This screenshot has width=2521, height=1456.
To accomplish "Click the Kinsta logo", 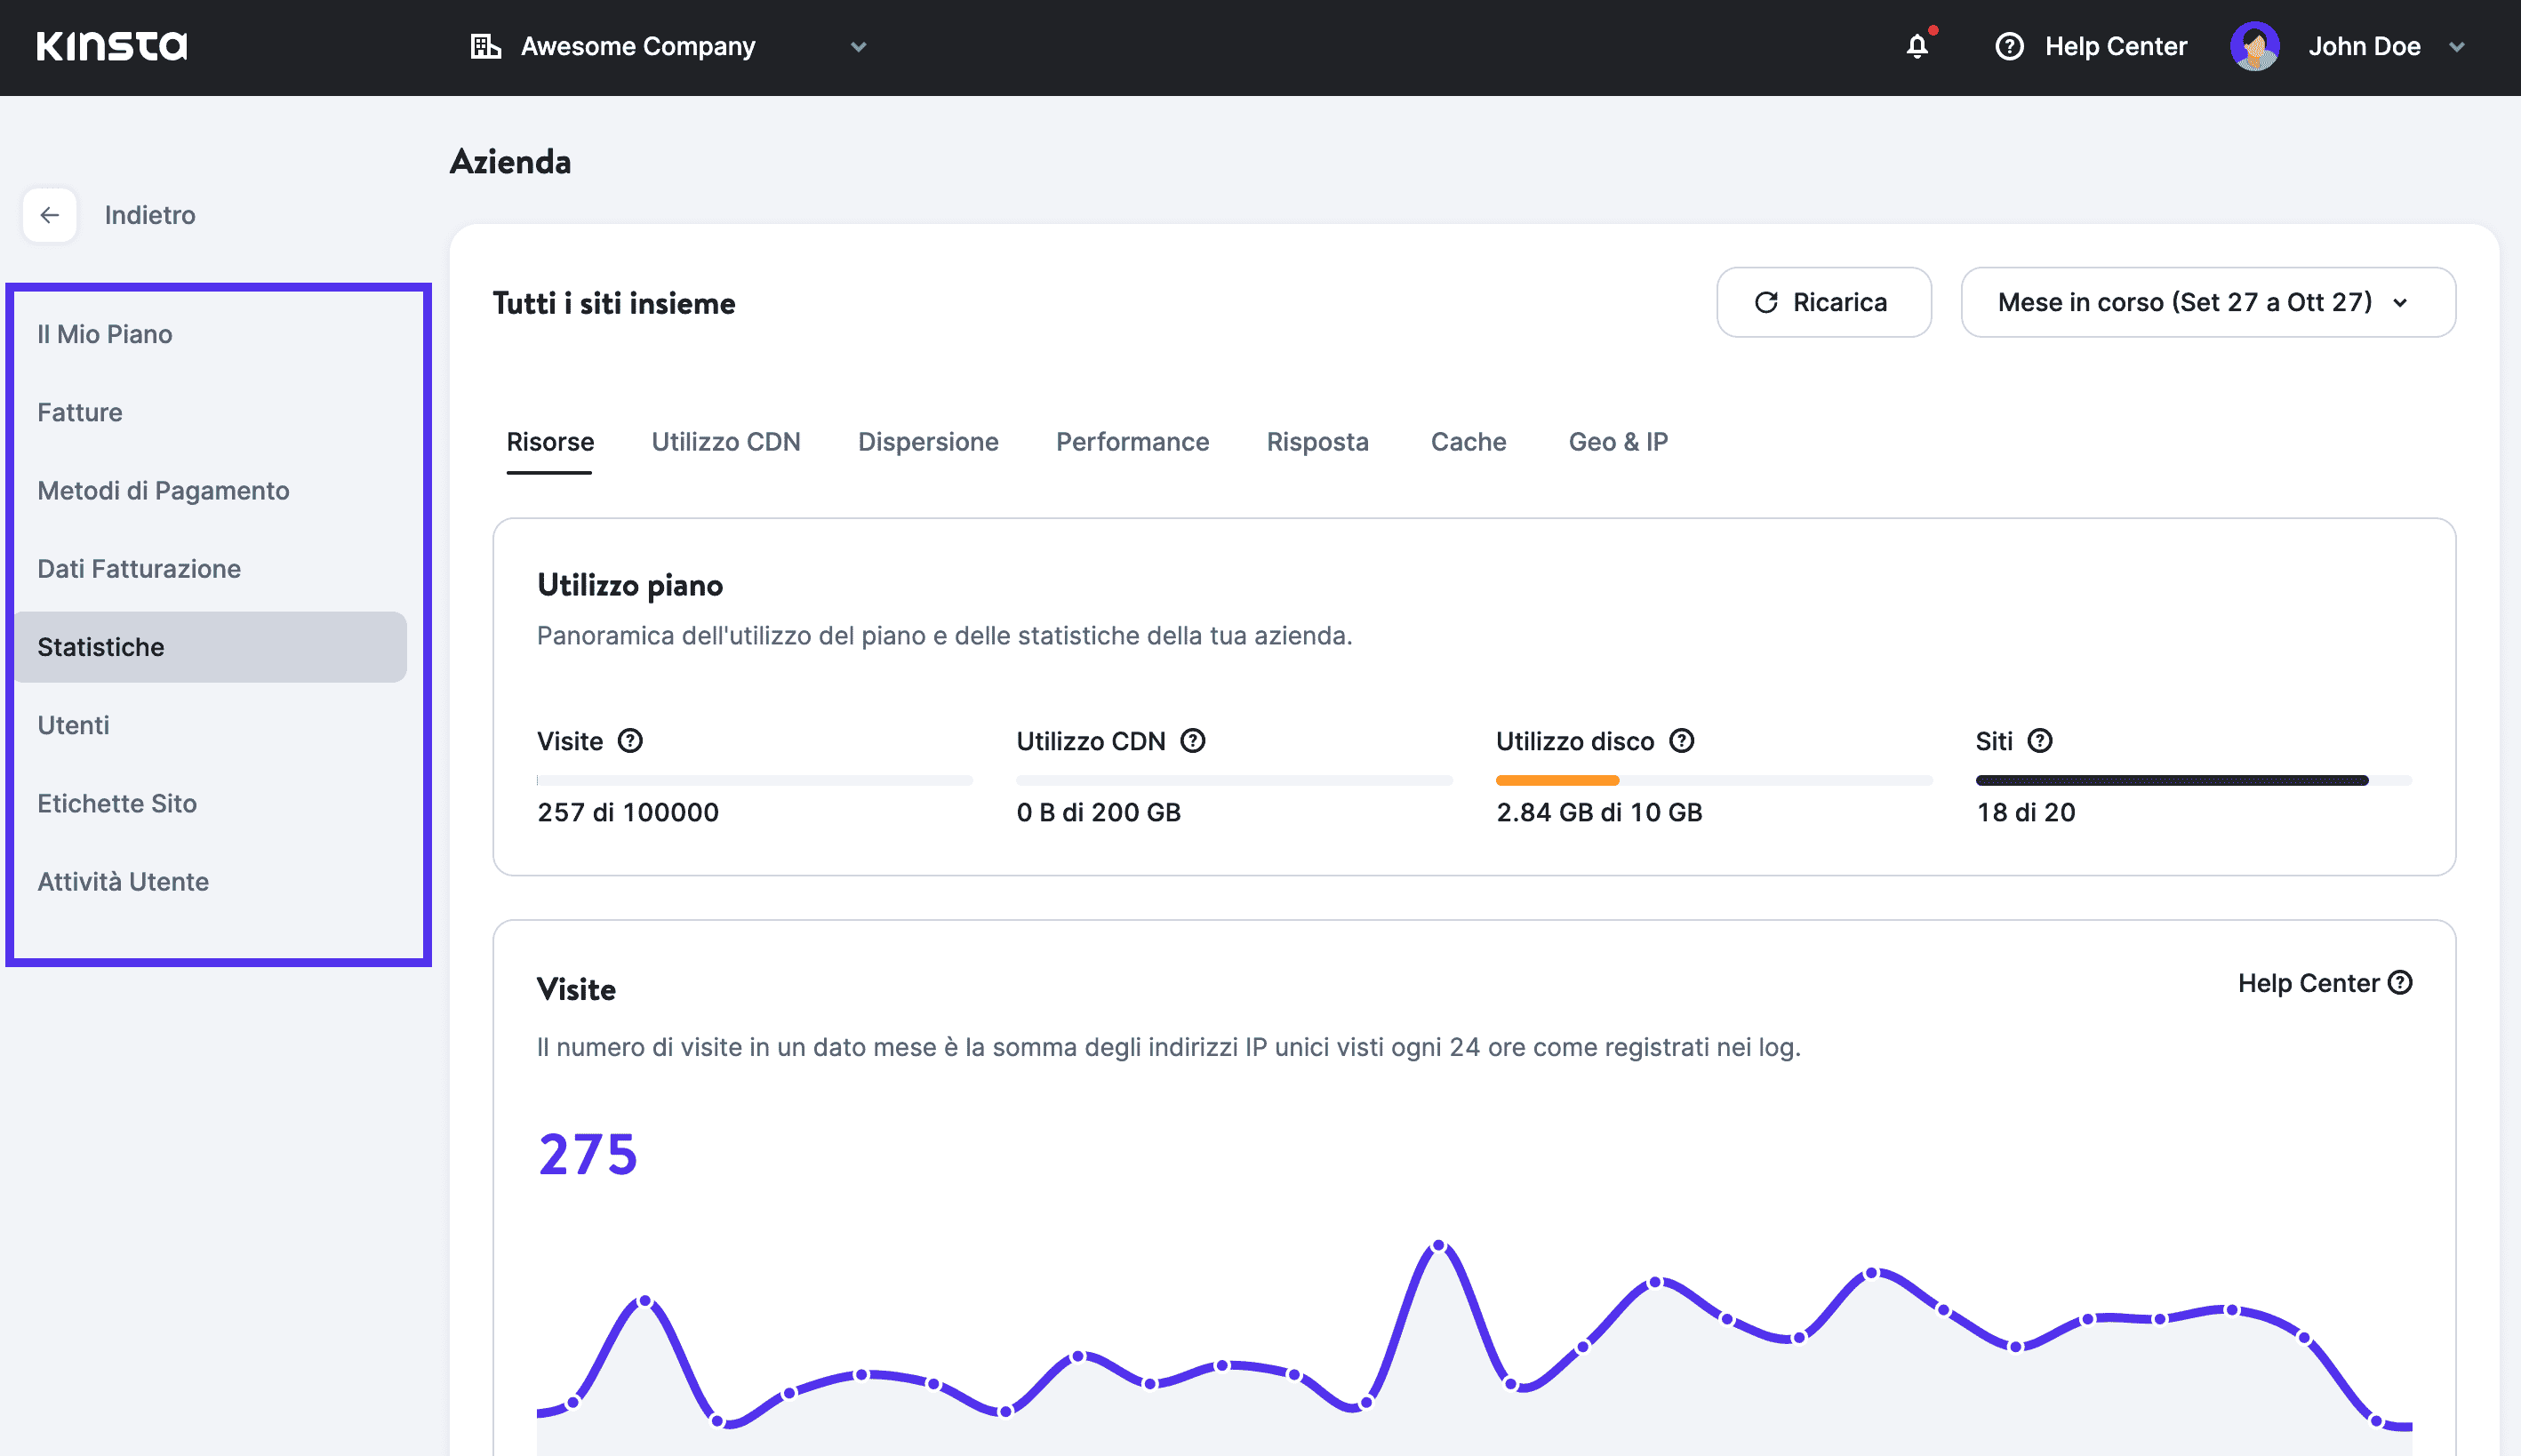I will coord(111,46).
